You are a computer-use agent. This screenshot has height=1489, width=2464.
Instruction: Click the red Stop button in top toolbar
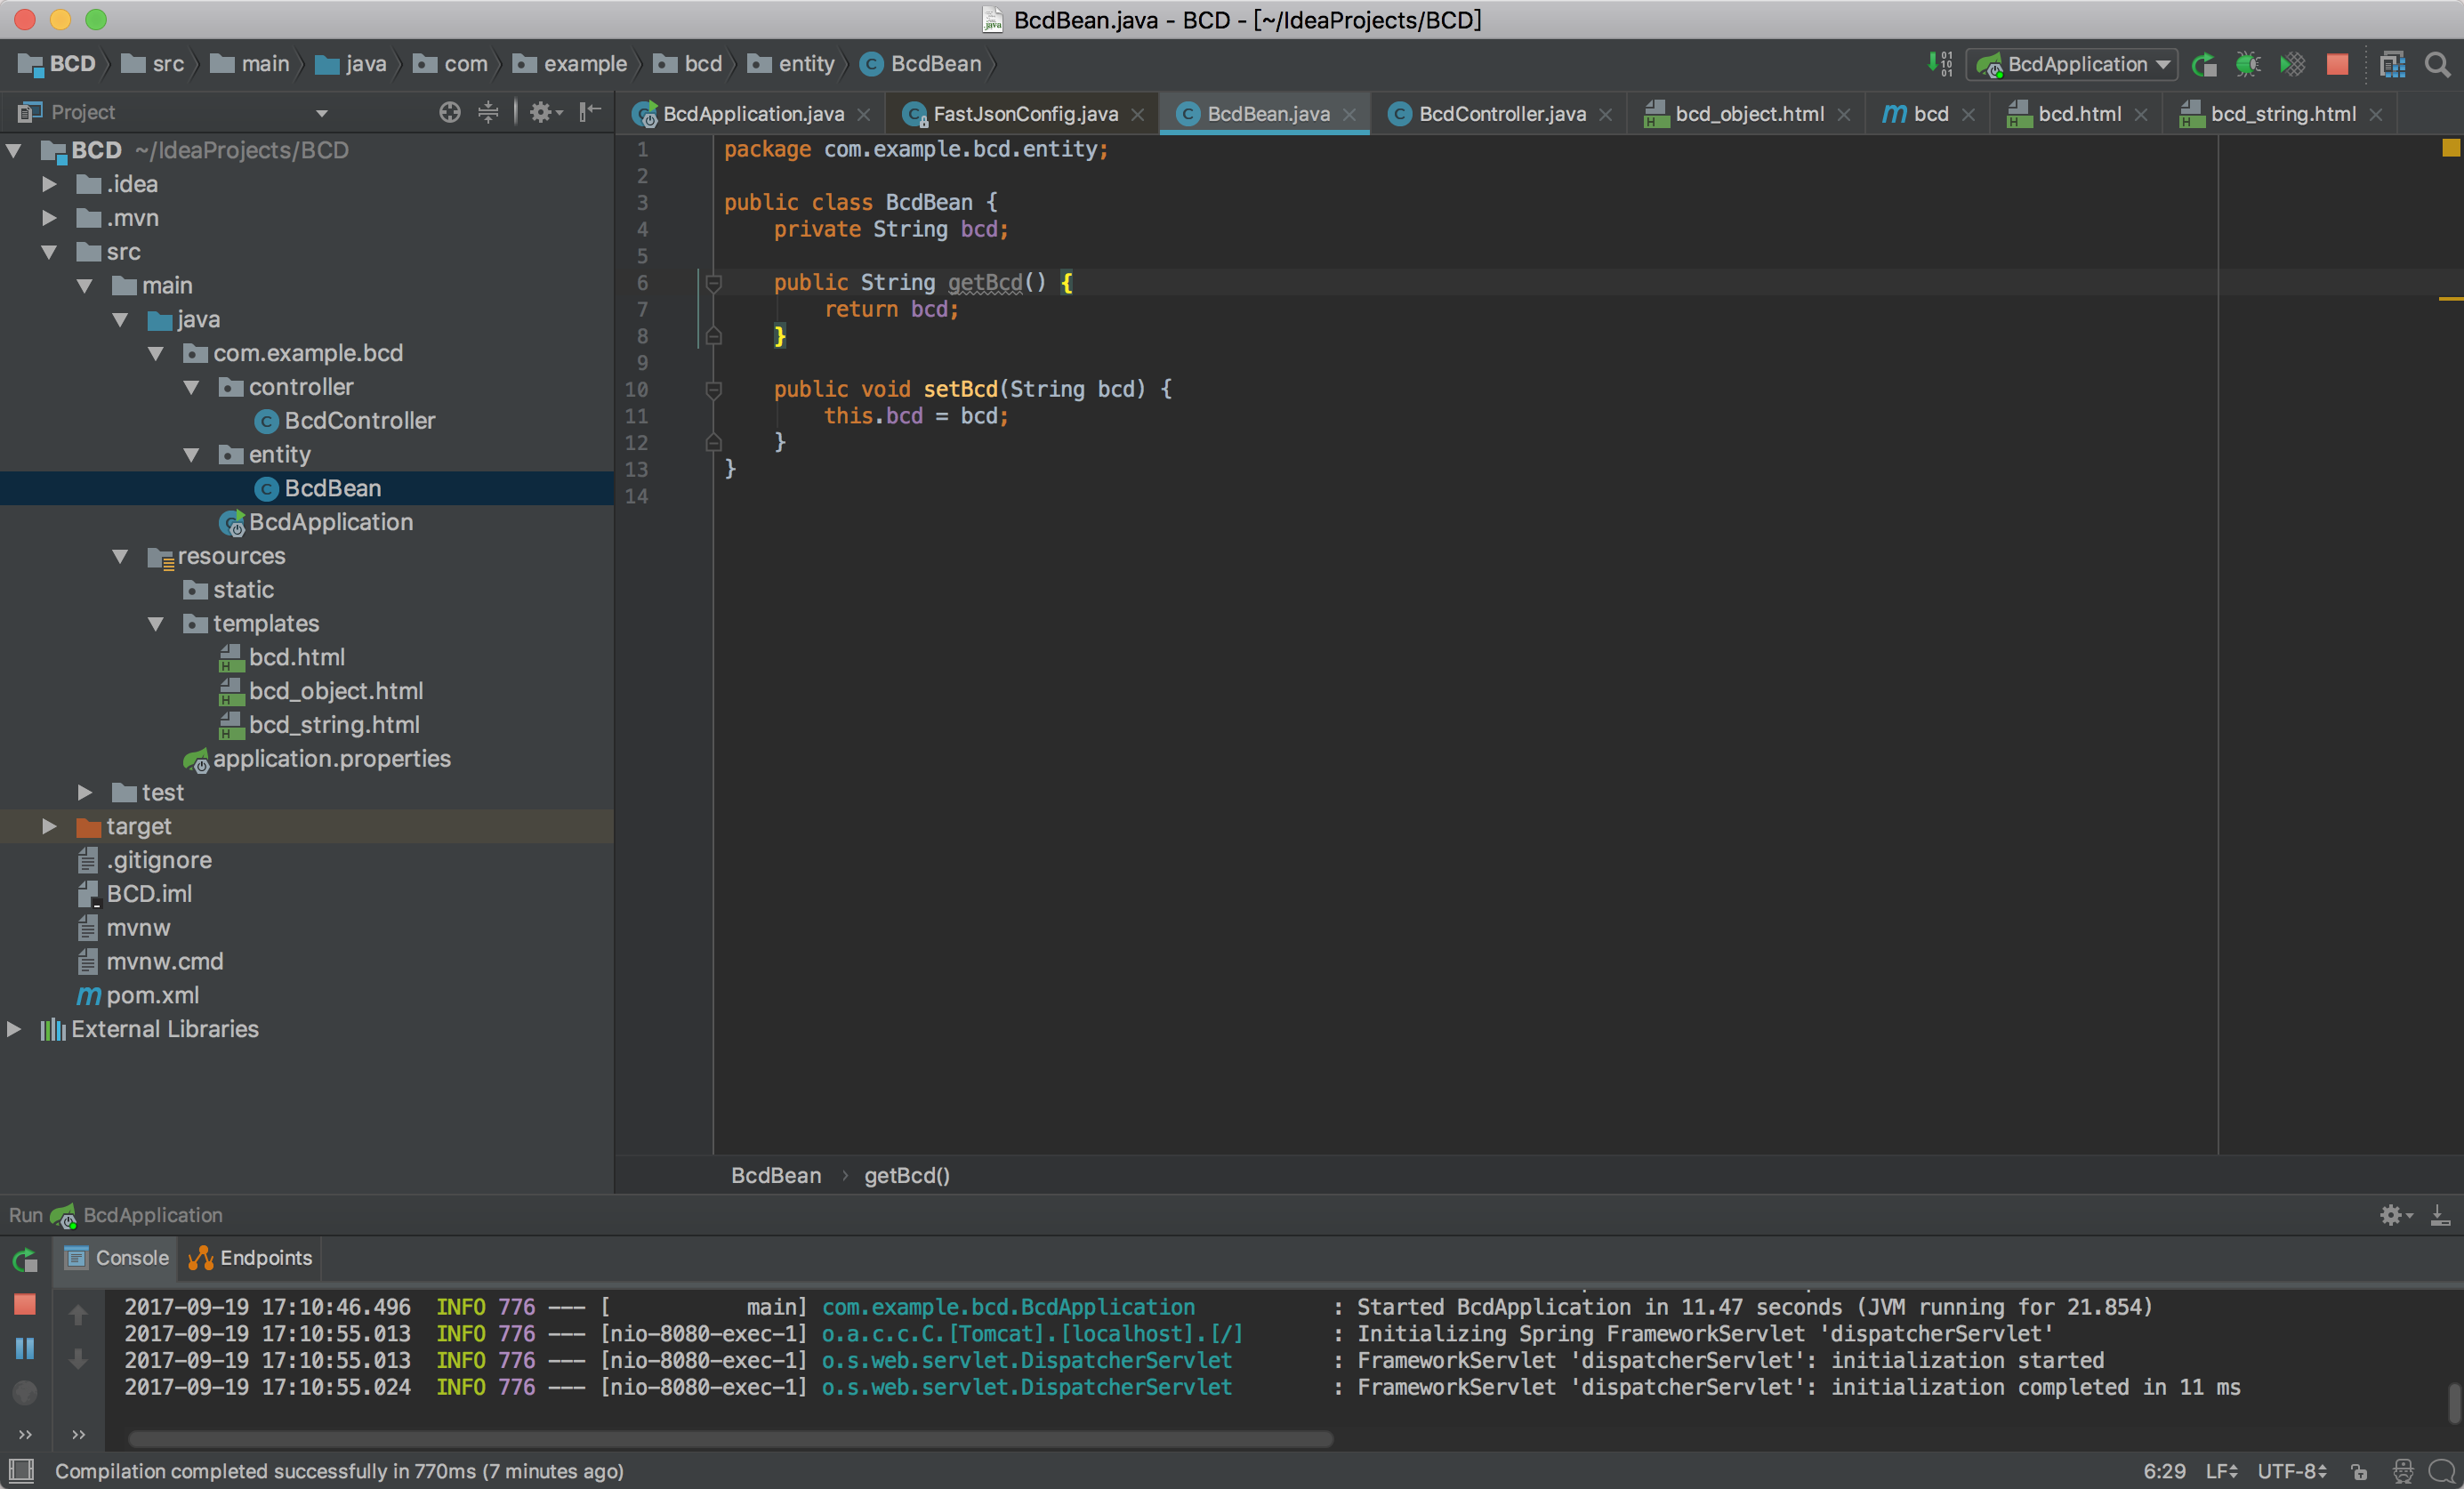(2337, 65)
